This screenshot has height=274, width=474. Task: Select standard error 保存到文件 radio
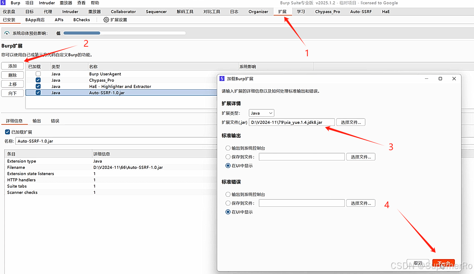[x=228, y=203]
